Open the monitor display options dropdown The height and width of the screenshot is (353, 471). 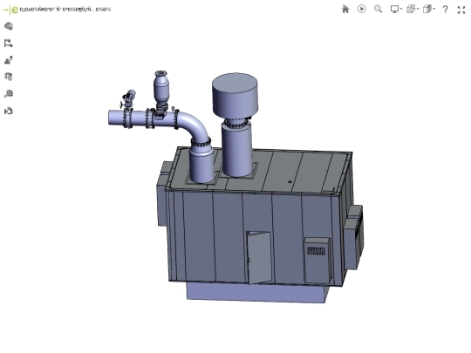pos(396,9)
